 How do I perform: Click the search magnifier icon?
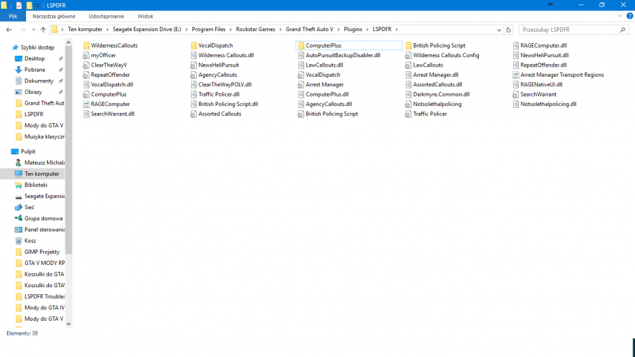pyautogui.click(x=622, y=30)
